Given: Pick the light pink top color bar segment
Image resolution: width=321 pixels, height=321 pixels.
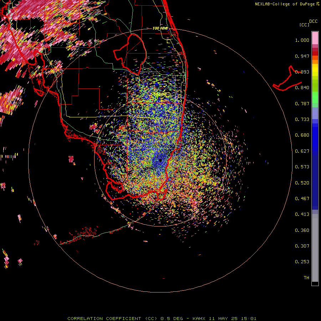Looking at the screenshot, I should click(x=315, y=38).
